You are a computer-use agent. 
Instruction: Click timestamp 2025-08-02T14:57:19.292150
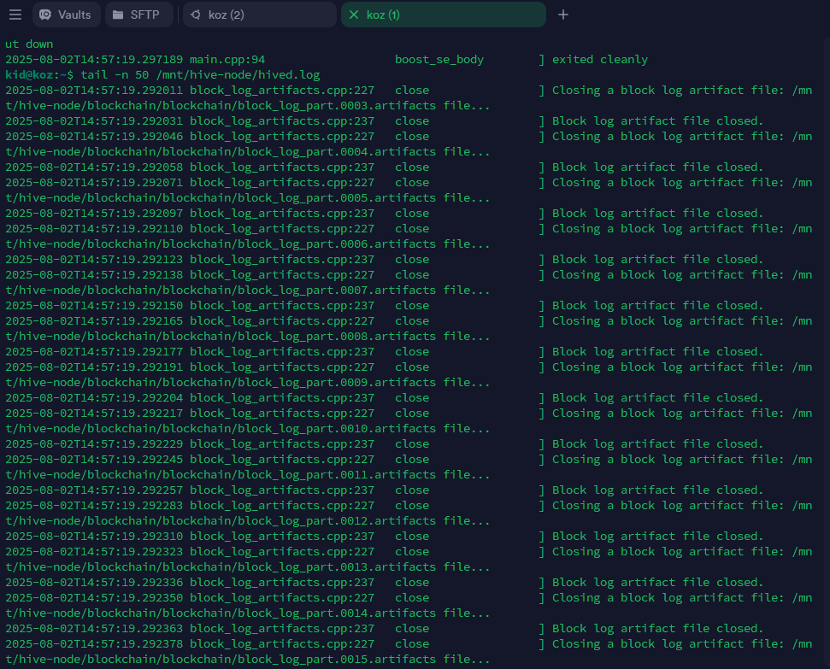94,305
